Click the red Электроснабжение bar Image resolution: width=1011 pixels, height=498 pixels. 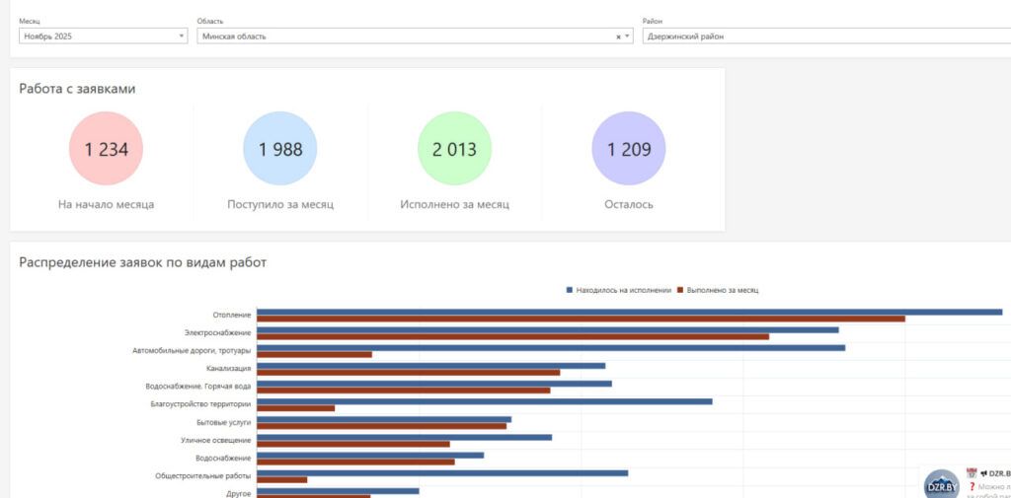(x=512, y=336)
